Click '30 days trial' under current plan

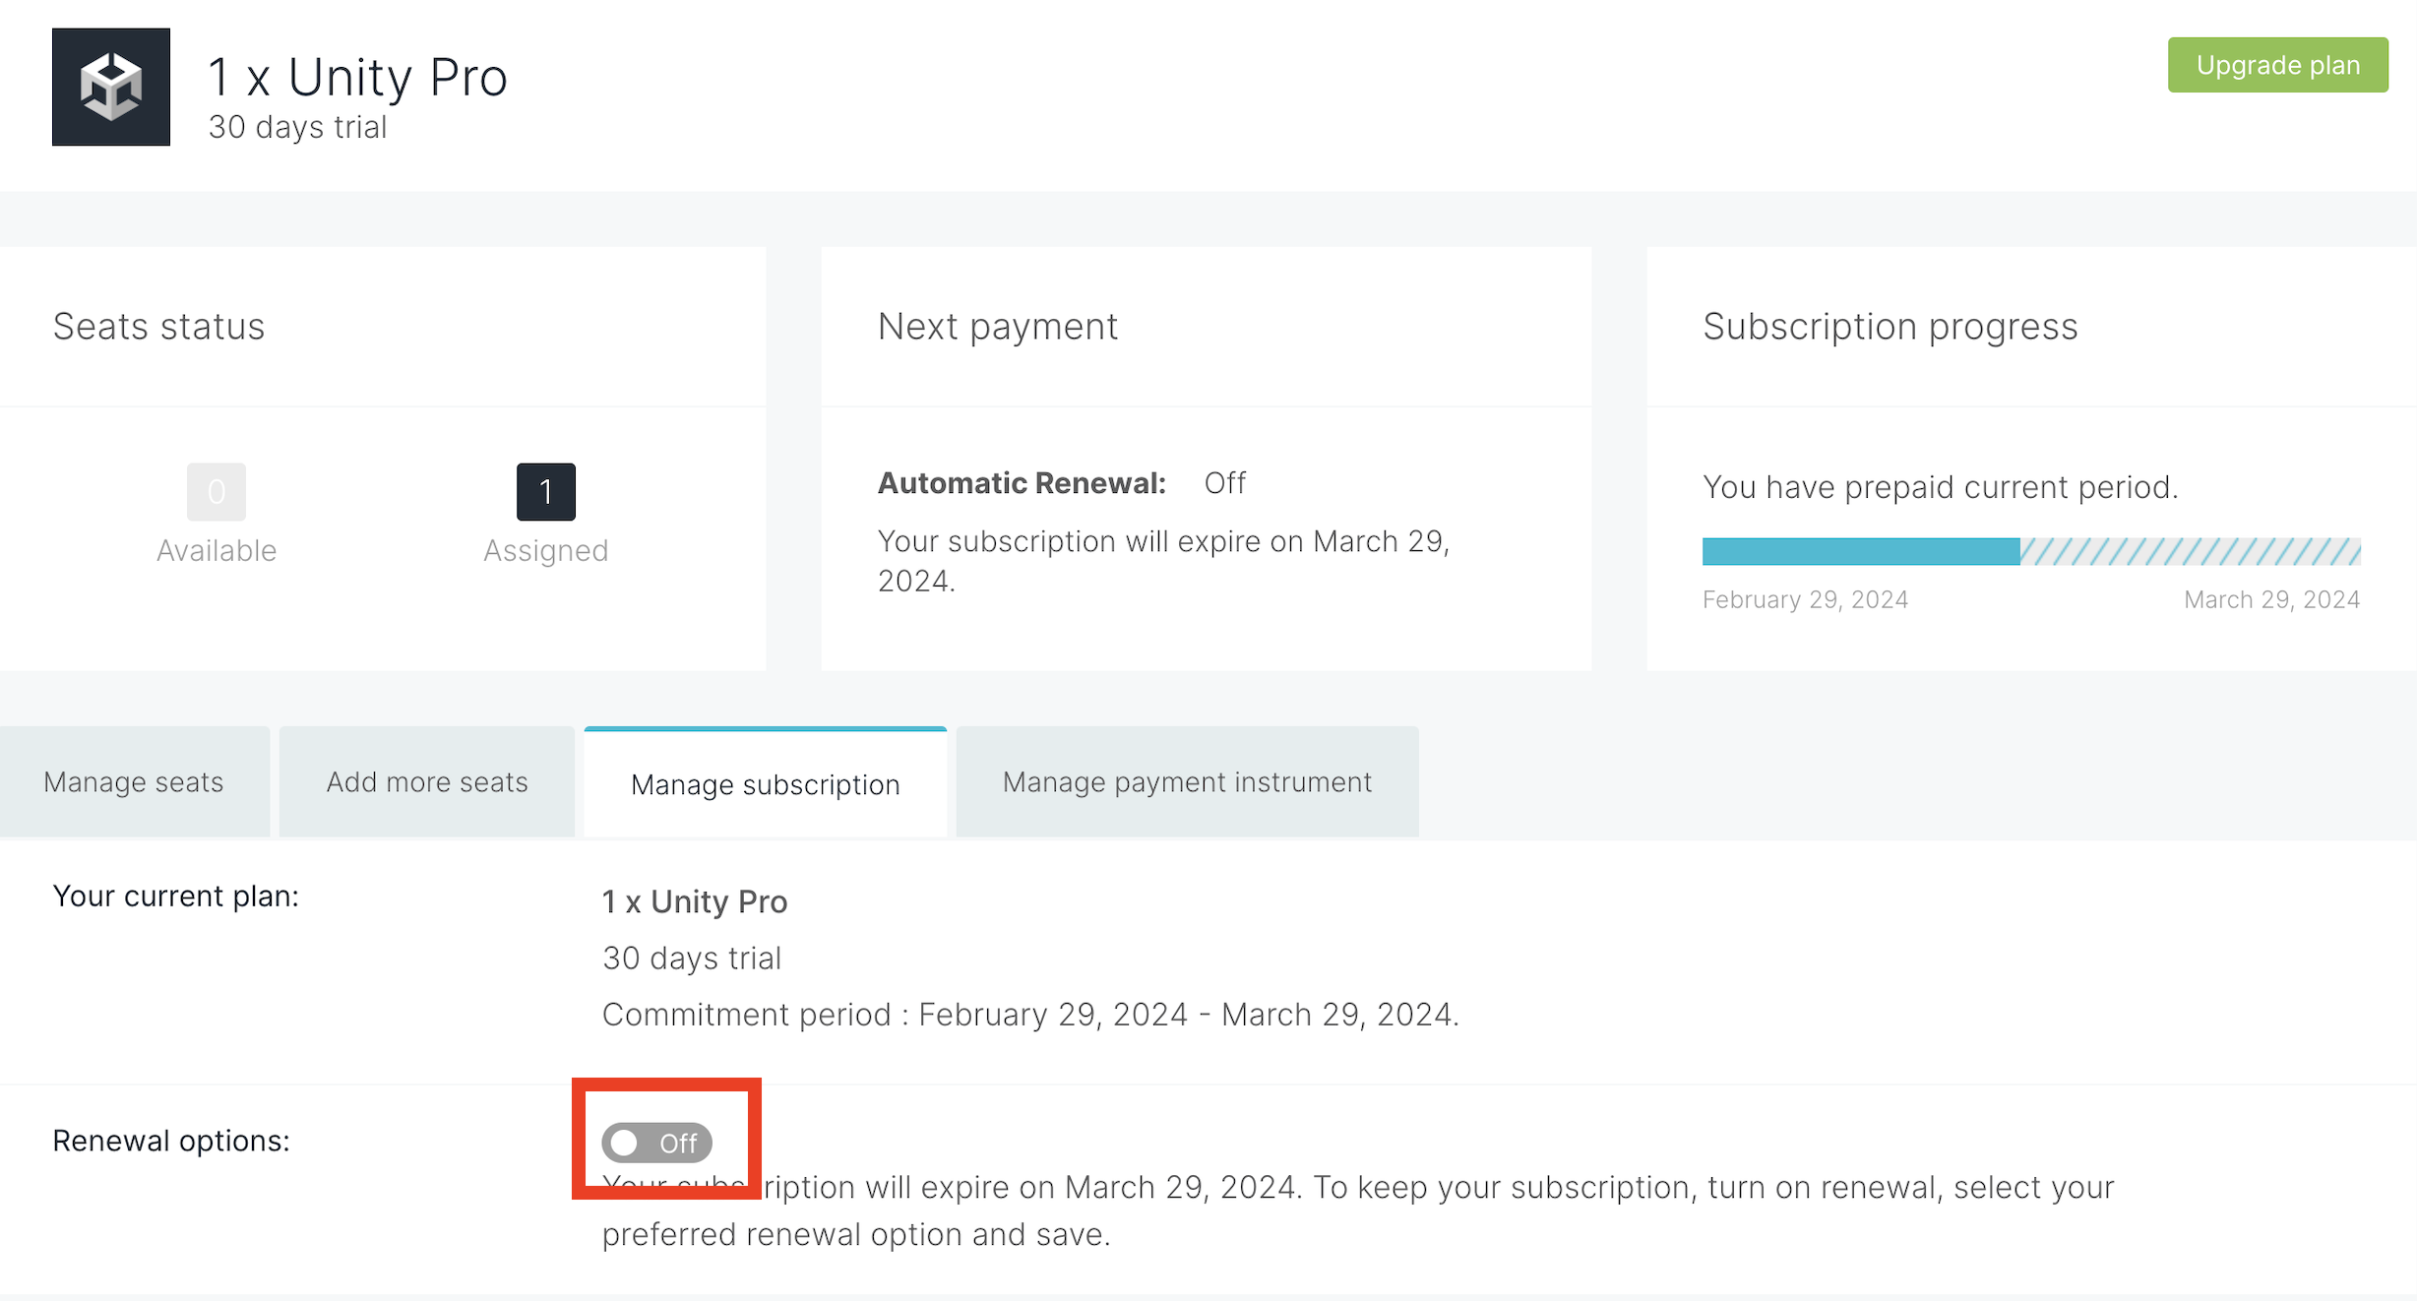pyautogui.click(x=692, y=958)
